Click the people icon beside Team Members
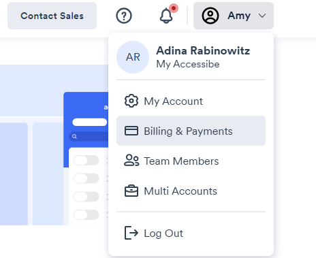The width and height of the screenshot is (316, 258). coord(131,160)
